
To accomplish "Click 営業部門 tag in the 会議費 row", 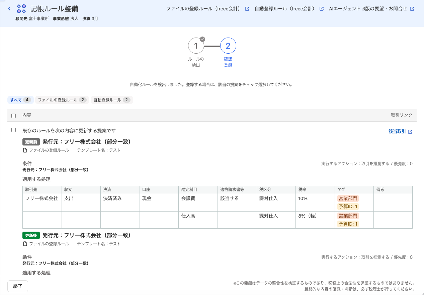I will 348,198.
